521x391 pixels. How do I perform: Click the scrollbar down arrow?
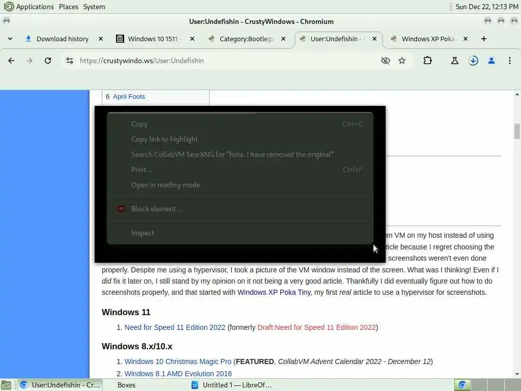(x=517, y=374)
